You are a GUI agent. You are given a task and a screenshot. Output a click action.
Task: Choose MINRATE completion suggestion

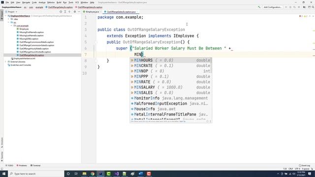coord(171,82)
